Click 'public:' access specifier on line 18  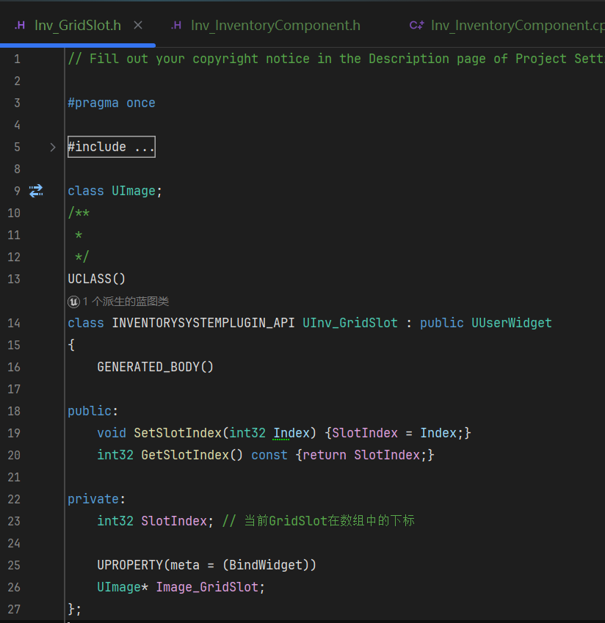(x=93, y=411)
